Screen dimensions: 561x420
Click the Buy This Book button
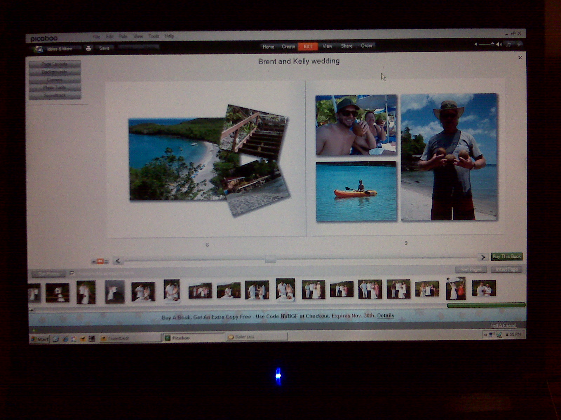506,257
